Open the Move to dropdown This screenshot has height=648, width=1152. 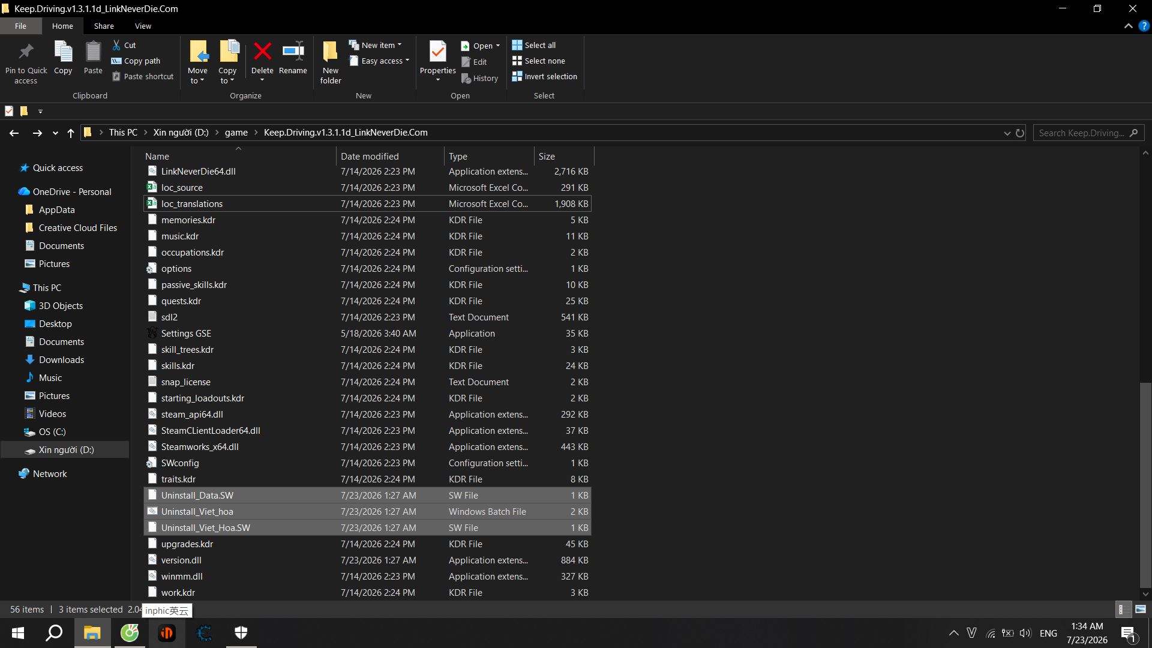(197, 62)
